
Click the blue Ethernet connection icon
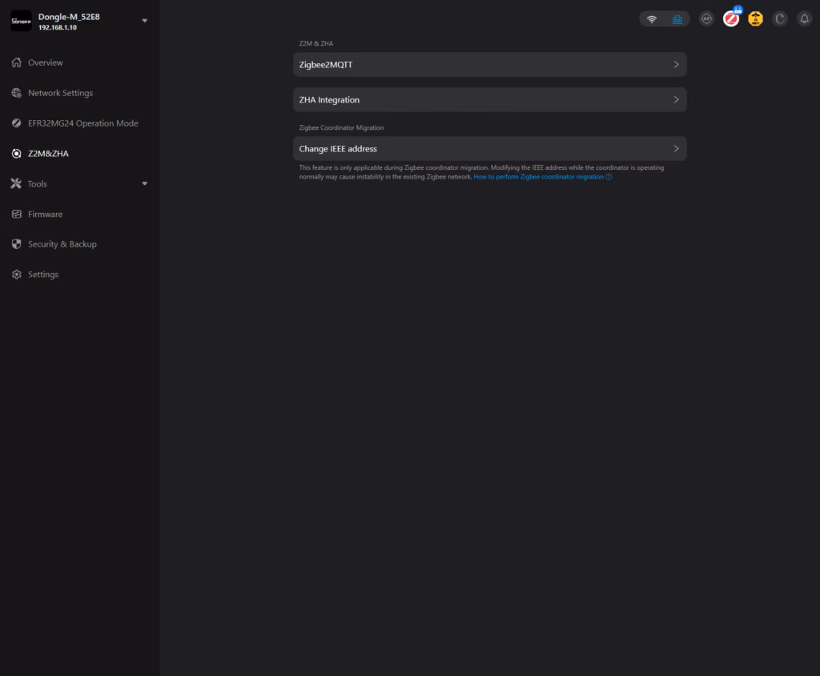(x=677, y=19)
